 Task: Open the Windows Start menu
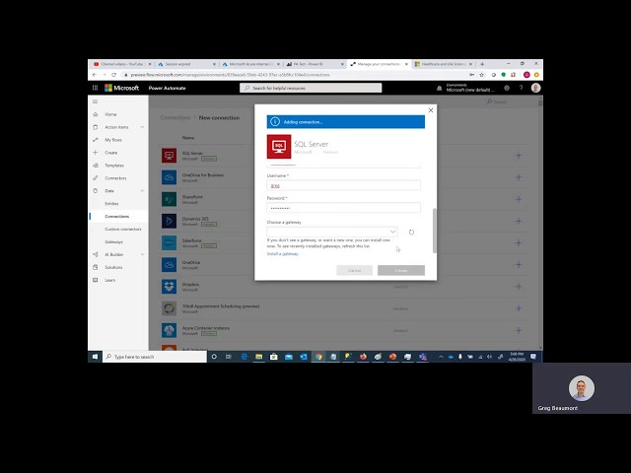click(95, 357)
